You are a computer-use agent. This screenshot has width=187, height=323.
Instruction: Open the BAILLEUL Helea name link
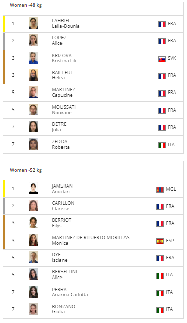pyautogui.click(x=63, y=75)
